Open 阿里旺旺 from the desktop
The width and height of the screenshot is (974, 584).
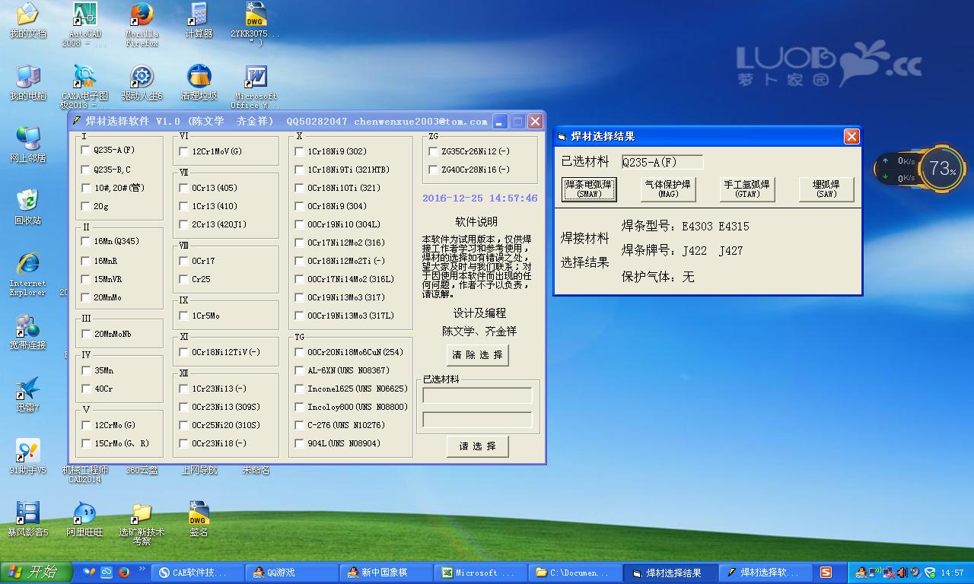(x=84, y=513)
